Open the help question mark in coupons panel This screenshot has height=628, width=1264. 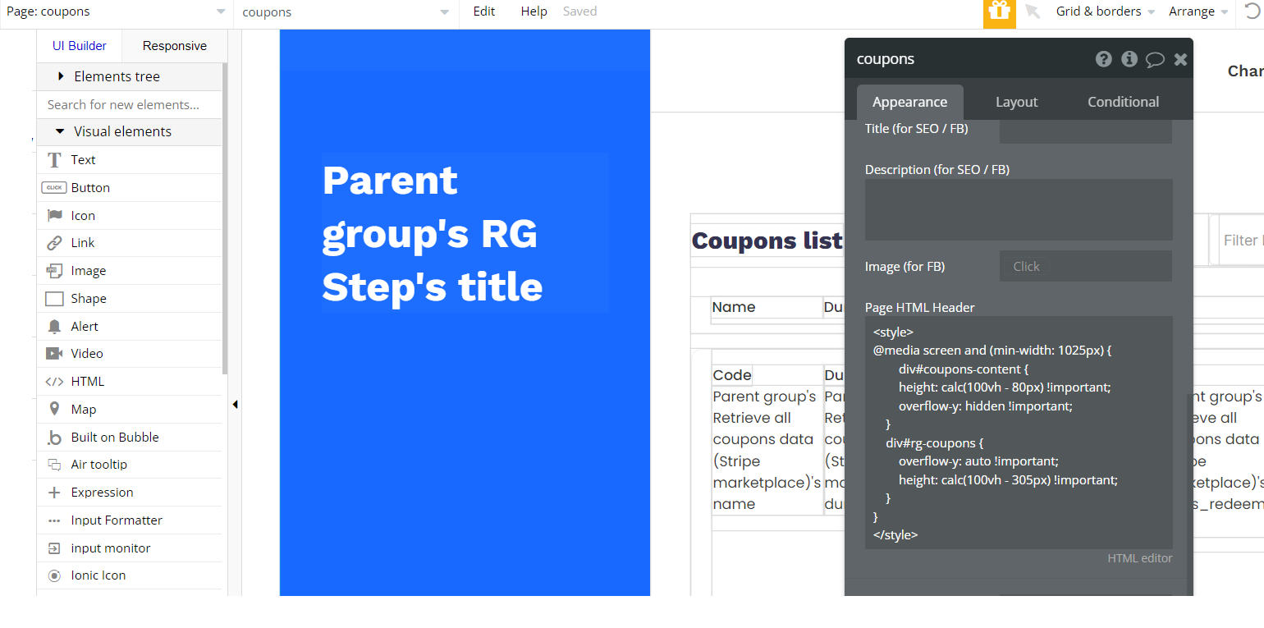1104,59
